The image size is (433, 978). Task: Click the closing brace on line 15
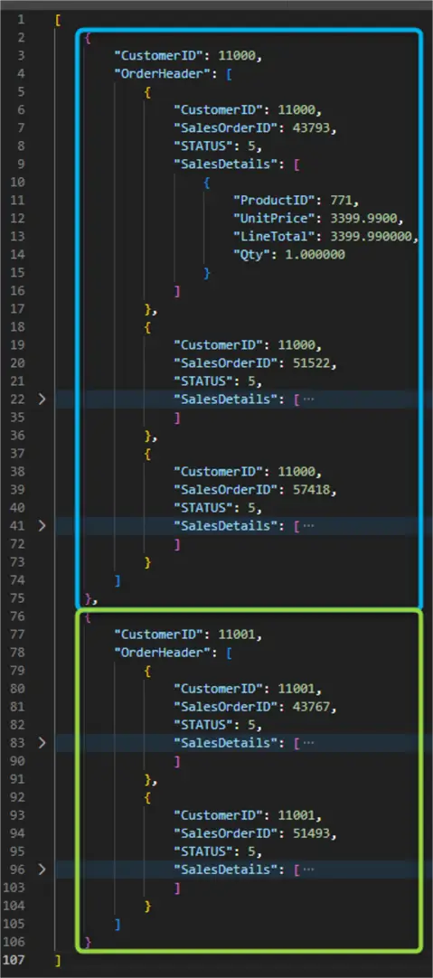click(207, 273)
